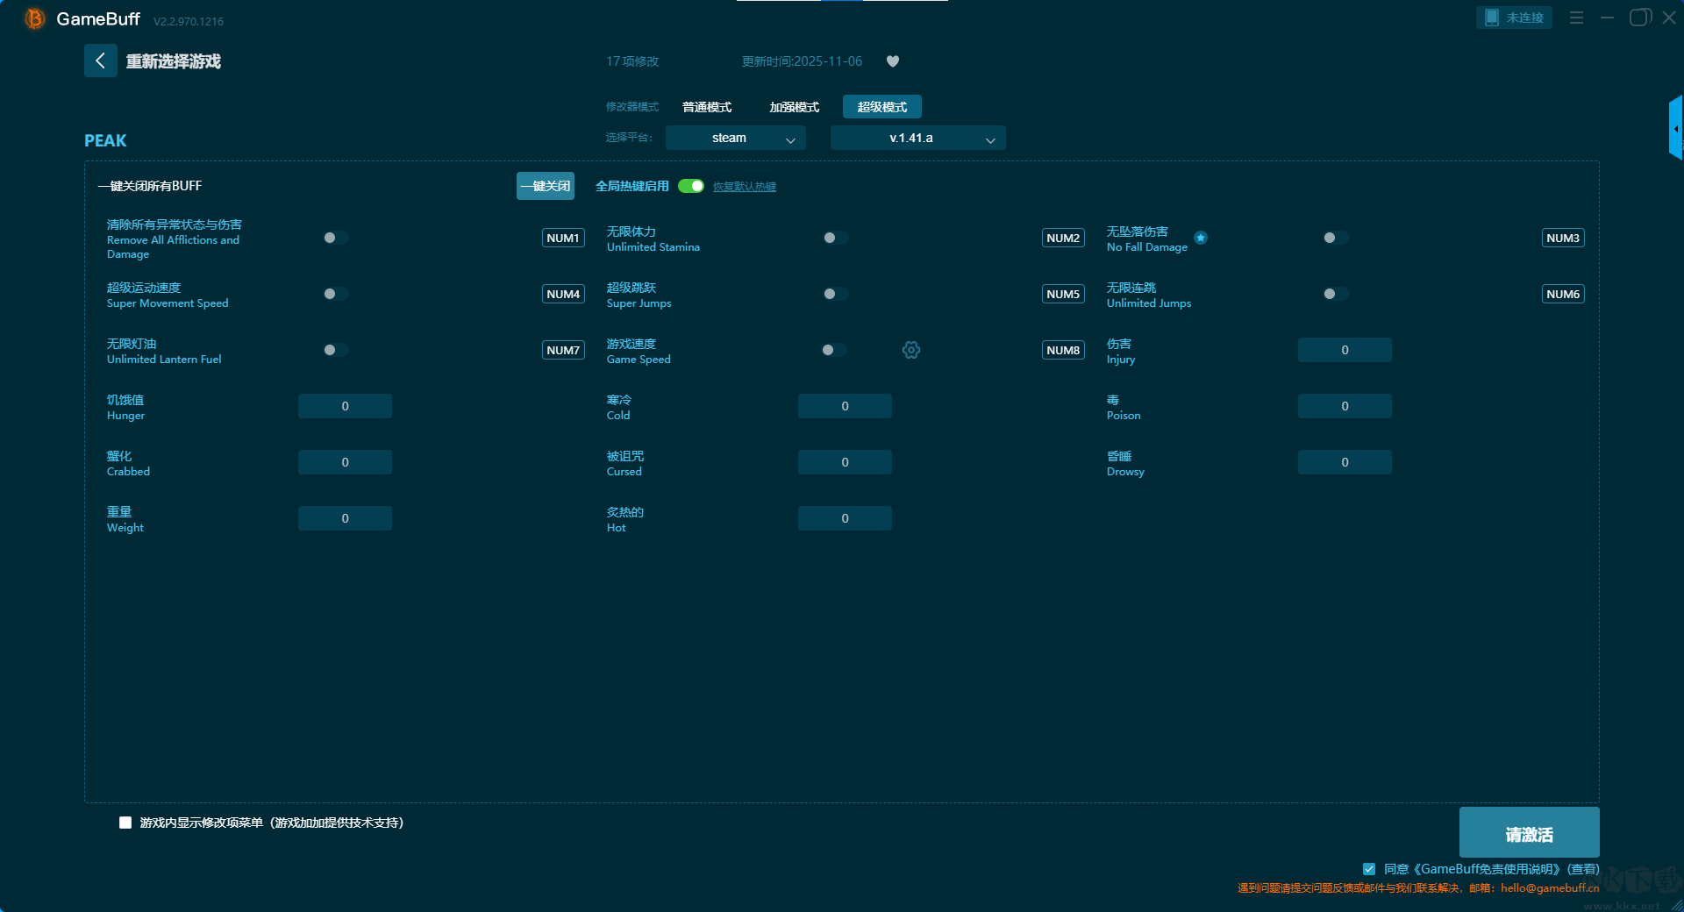Expand the blue side panel handle
This screenshot has height=912, width=1684.
tap(1675, 128)
